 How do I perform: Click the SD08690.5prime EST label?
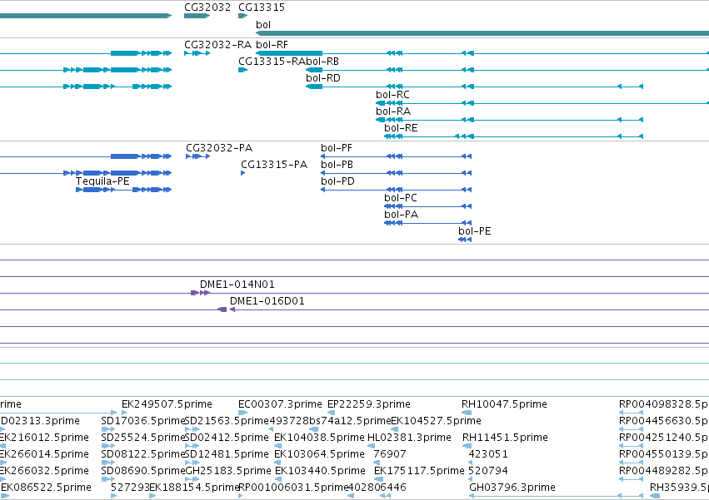(x=143, y=471)
